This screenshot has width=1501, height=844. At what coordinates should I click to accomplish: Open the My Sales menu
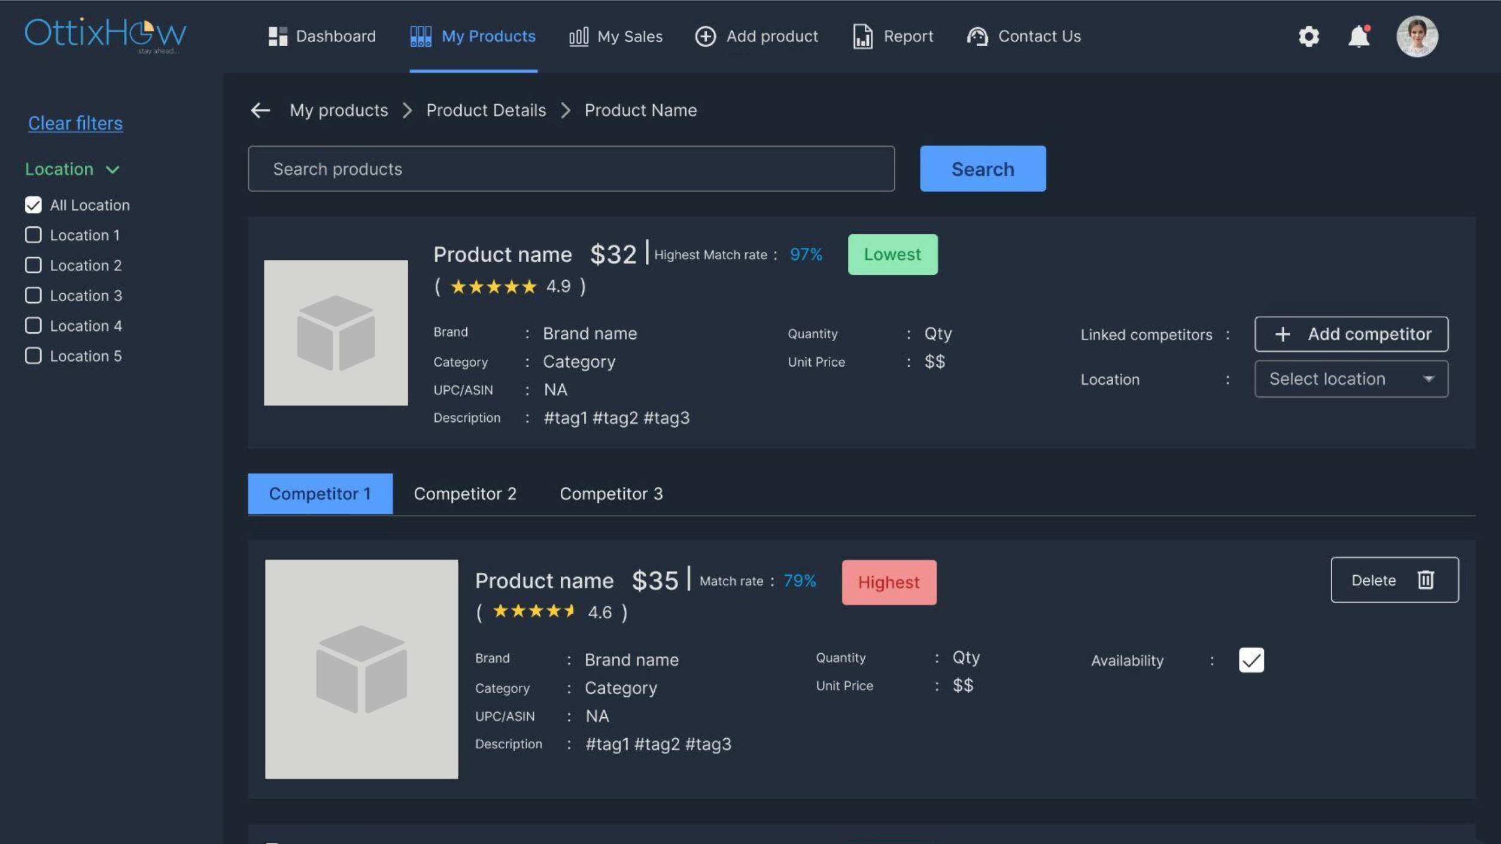(x=616, y=37)
